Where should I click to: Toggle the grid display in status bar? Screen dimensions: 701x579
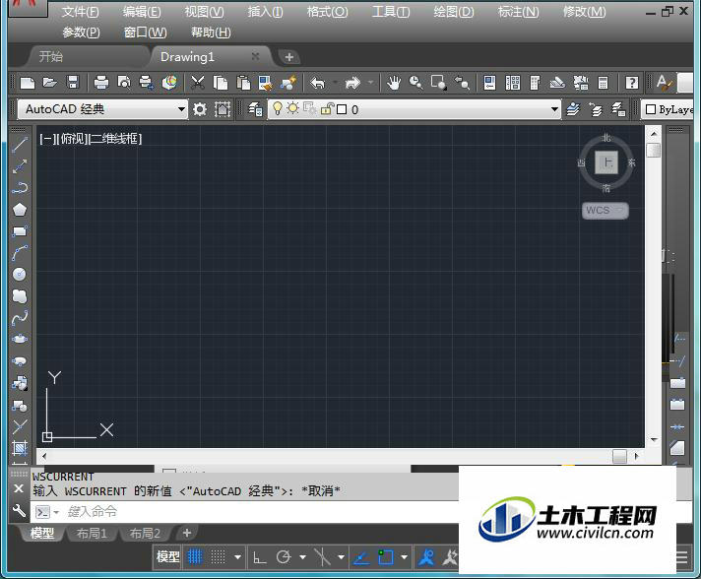[x=195, y=557]
